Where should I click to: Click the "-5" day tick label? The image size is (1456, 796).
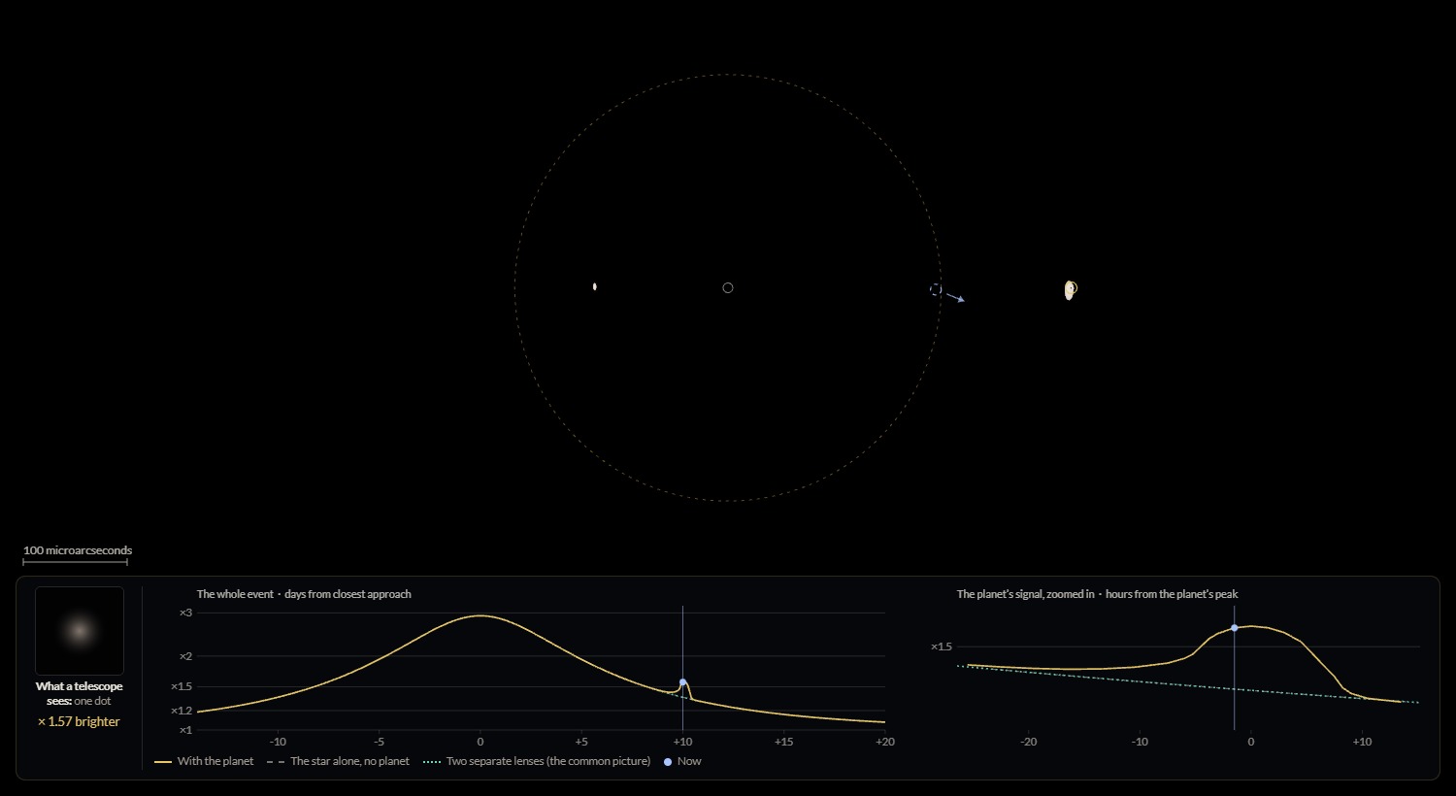(379, 742)
